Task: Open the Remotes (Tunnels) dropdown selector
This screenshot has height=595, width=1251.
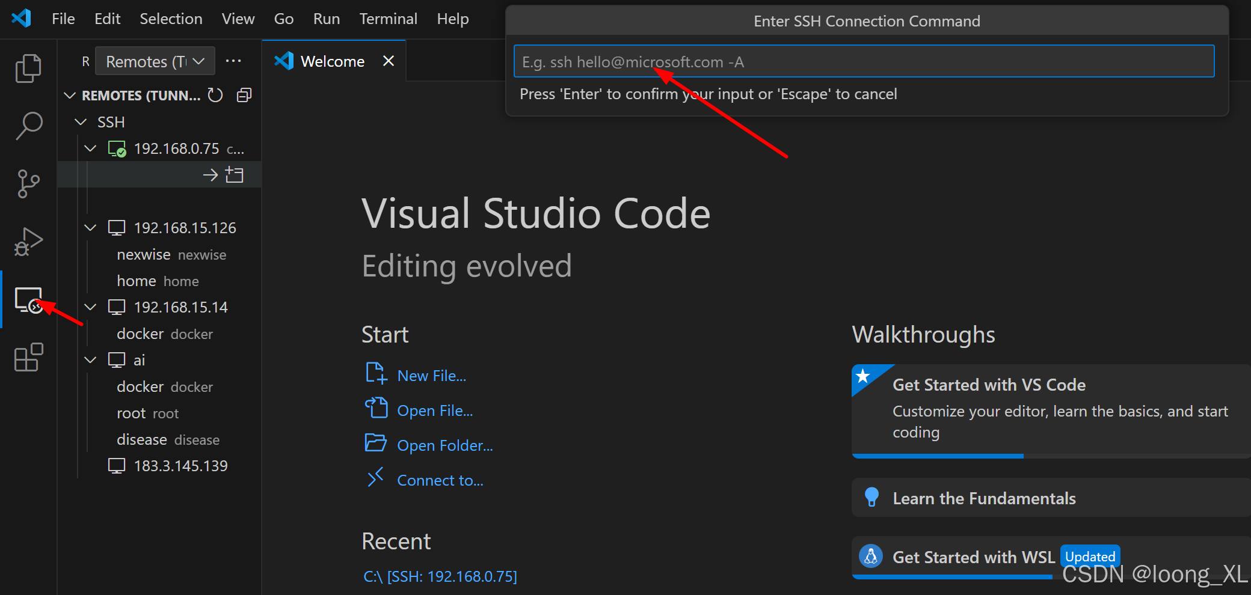Action: 155,61
